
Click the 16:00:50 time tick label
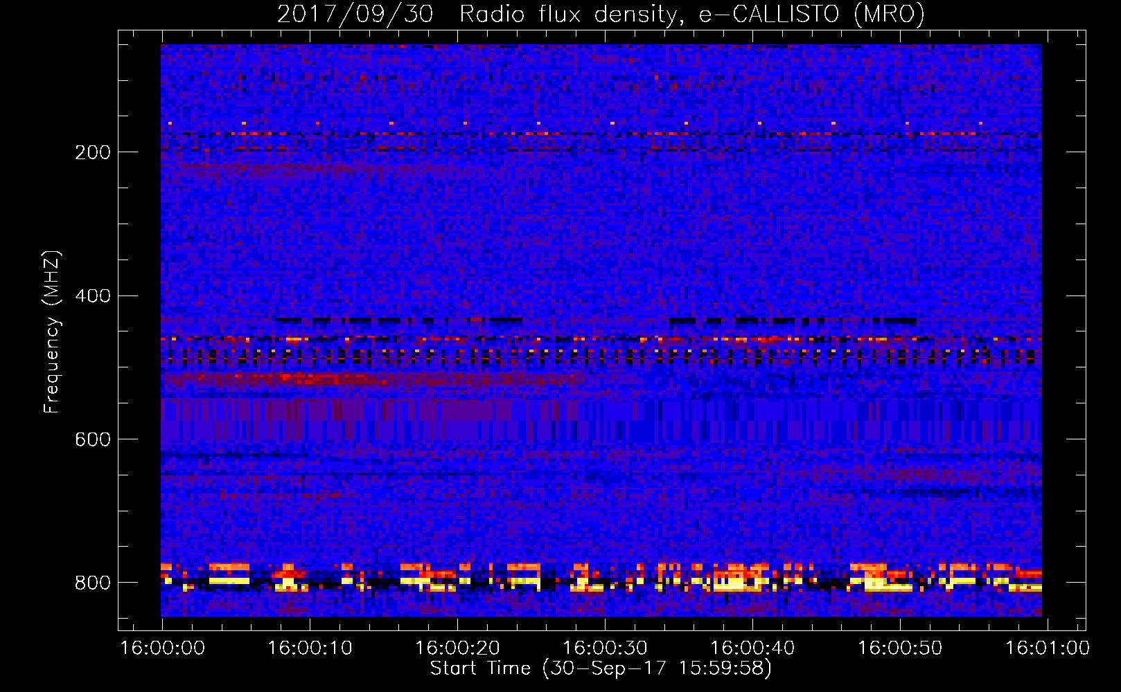coord(900,648)
